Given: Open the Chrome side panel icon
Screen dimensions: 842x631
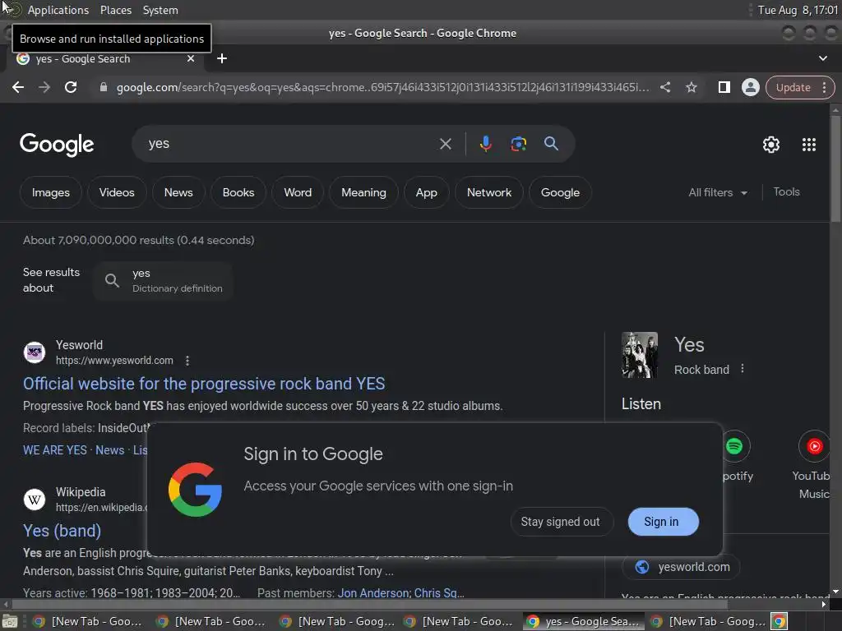Looking at the screenshot, I should pos(724,87).
